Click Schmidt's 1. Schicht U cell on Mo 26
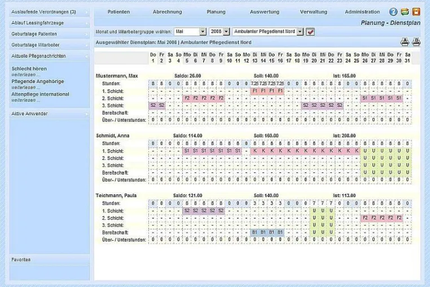 coord(365,151)
